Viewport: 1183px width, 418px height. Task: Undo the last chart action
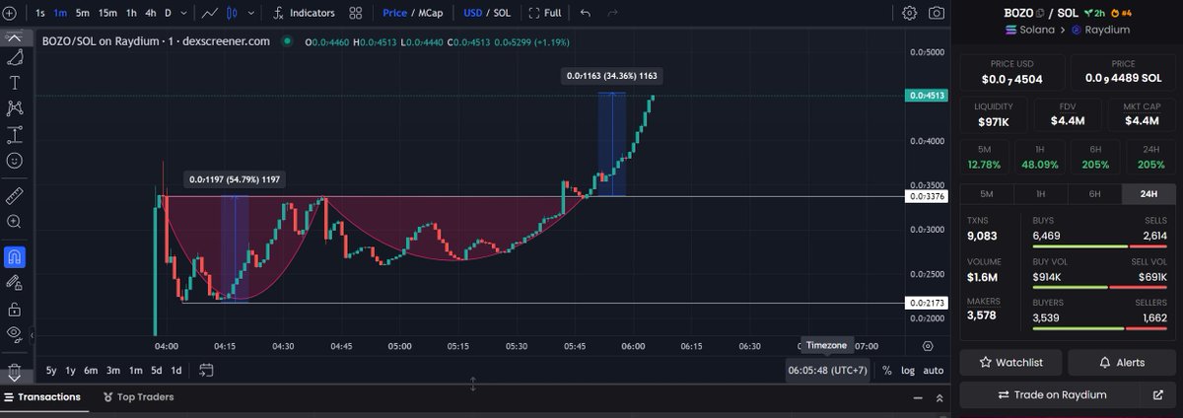coord(586,13)
